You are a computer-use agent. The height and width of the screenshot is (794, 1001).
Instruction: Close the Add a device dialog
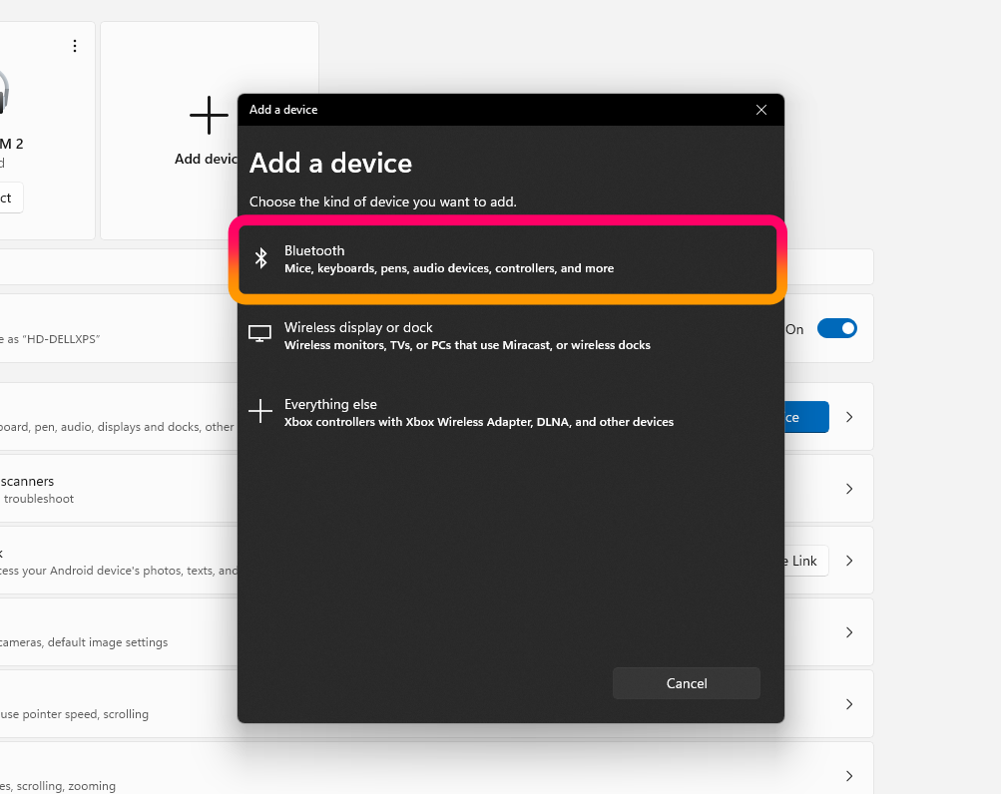coord(760,110)
